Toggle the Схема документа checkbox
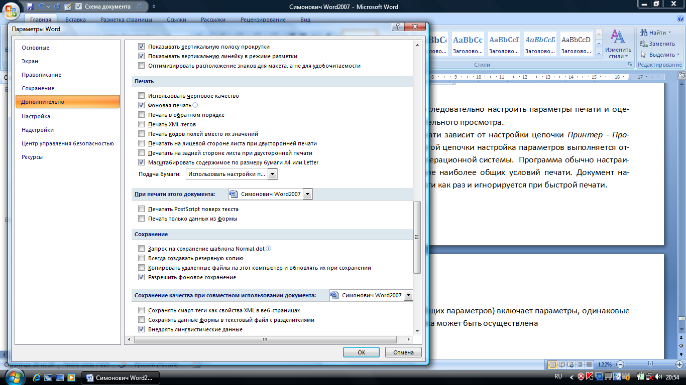Screen dimensions: 686x385 click(79, 7)
